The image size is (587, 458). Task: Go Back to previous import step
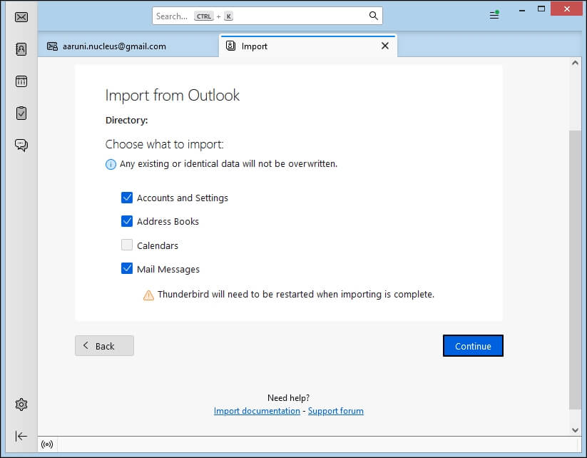pos(104,346)
